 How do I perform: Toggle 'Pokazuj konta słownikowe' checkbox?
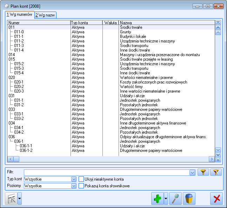81,186
